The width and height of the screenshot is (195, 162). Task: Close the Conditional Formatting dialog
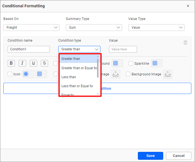point(188,6)
